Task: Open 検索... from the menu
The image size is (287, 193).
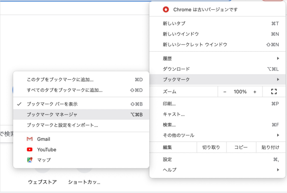Action: click(217, 125)
